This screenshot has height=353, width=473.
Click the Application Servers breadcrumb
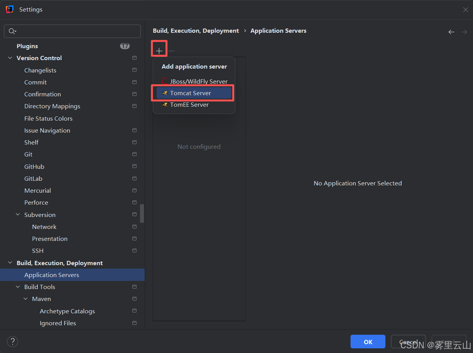(279, 31)
